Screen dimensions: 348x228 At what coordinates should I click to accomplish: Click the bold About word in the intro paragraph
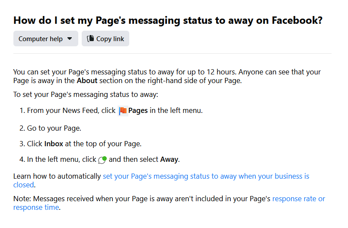[87, 80]
